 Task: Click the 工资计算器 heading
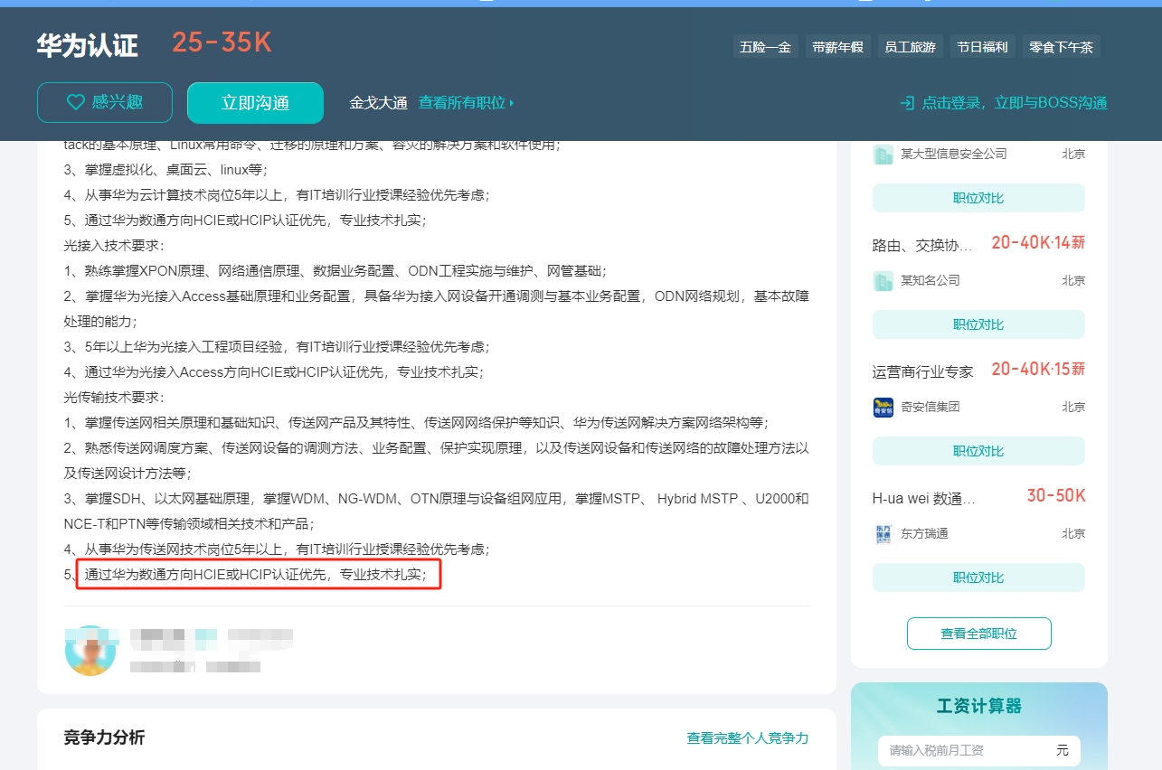coord(979,706)
